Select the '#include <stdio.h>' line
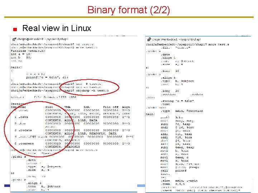 coord(28,51)
